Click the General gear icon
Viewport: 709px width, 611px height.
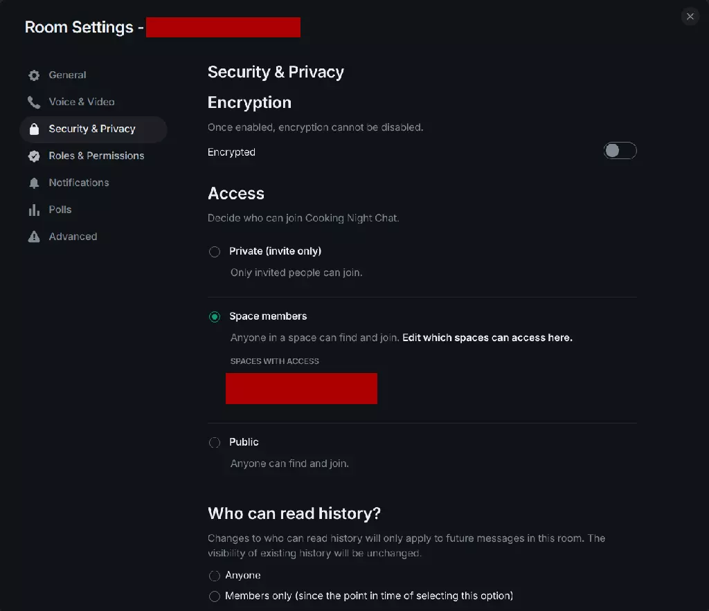34,75
